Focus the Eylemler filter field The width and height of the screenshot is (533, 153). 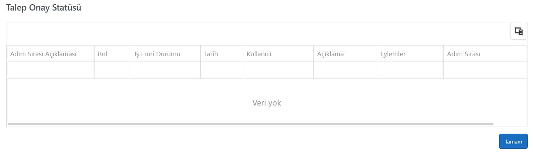pos(410,70)
